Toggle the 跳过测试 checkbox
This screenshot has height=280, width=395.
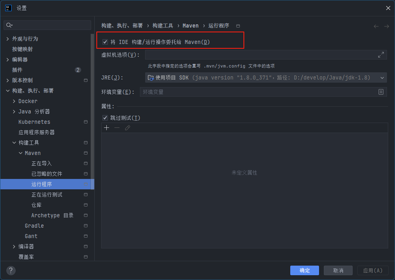(105, 118)
